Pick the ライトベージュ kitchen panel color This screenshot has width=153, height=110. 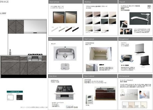(144, 105)
